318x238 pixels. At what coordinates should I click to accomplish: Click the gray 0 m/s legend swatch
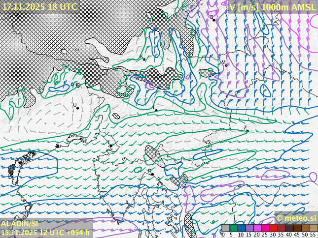point(226,228)
